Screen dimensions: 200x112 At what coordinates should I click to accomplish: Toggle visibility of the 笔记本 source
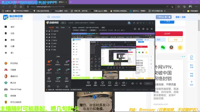tap(47, 40)
